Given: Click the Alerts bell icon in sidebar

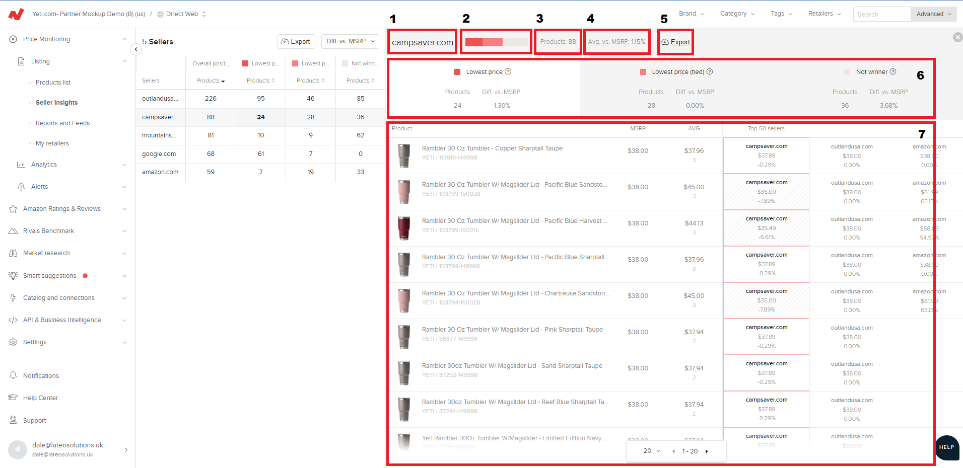Looking at the screenshot, I should (x=21, y=187).
